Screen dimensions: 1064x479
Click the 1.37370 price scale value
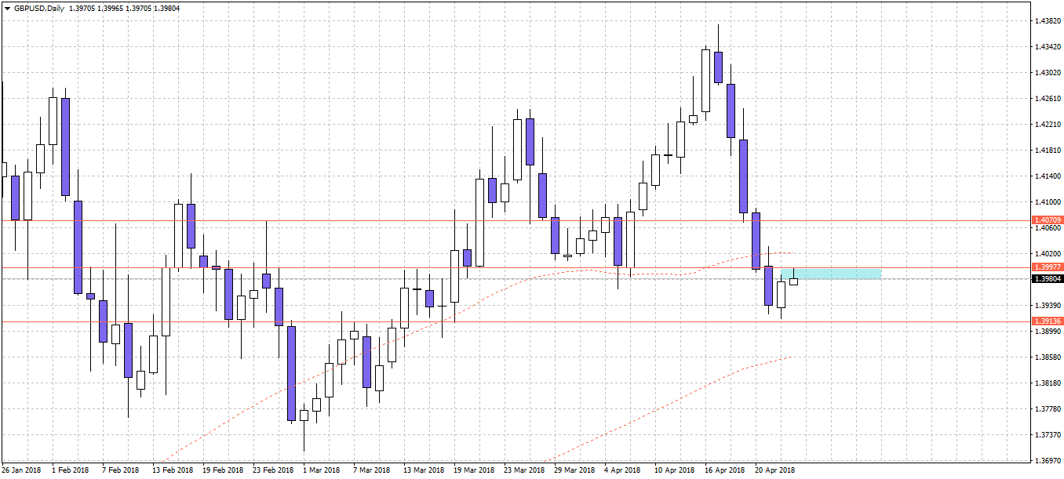[x=1048, y=434]
